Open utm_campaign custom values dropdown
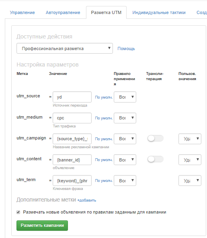The width and height of the screenshot is (207, 238). click(x=190, y=139)
